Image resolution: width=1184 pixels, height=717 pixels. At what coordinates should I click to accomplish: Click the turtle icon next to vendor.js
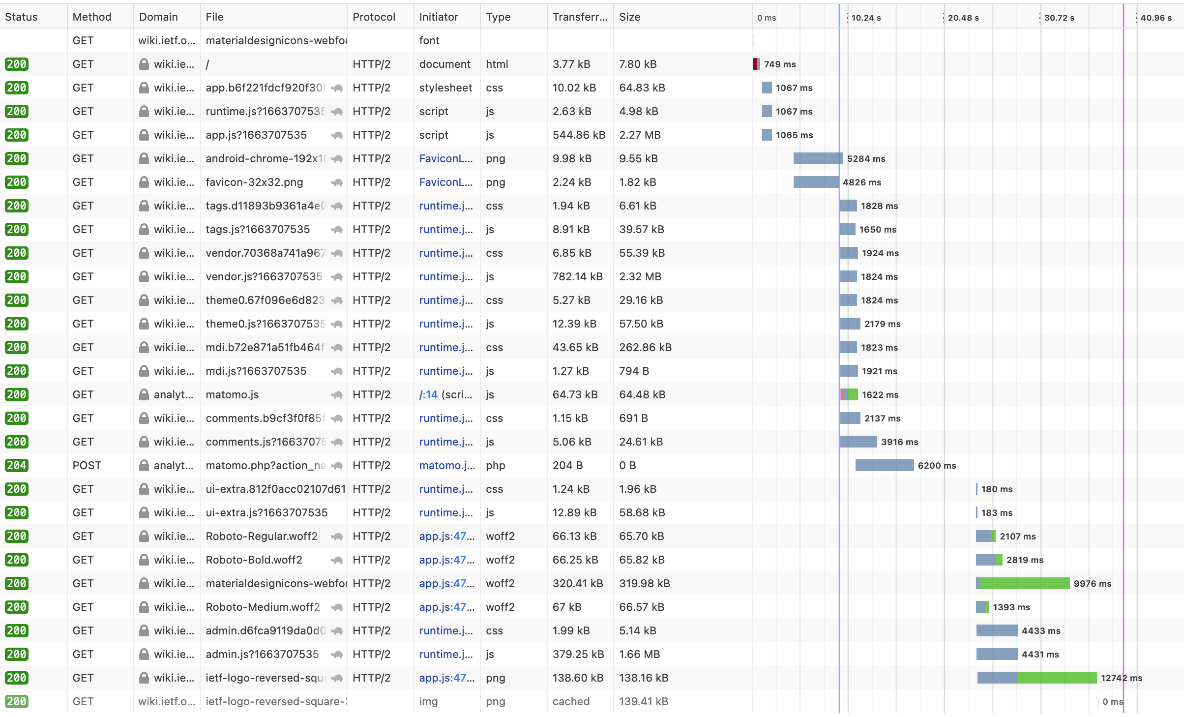click(x=337, y=276)
